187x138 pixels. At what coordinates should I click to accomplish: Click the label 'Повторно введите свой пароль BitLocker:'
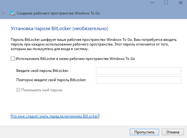coord(51,80)
